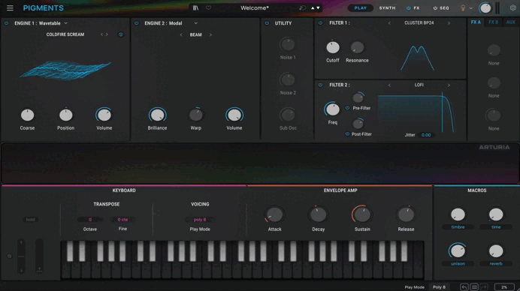The height and width of the screenshot is (291, 520).
Task: Click the Octave transpose value field
Action: (90, 220)
